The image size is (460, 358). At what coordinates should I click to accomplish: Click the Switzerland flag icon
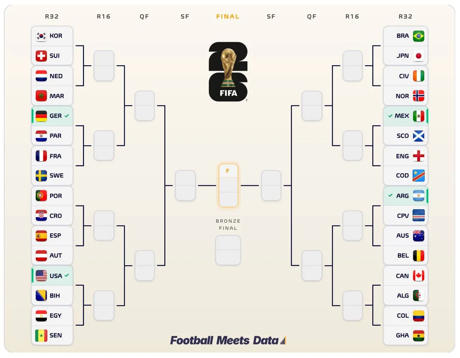(41, 56)
